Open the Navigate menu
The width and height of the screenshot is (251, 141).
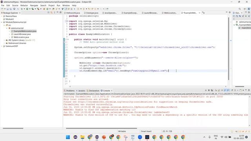click(34, 5)
